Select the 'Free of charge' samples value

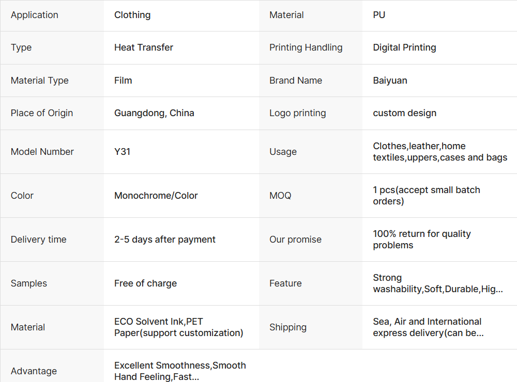pyautogui.click(x=145, y=283)
